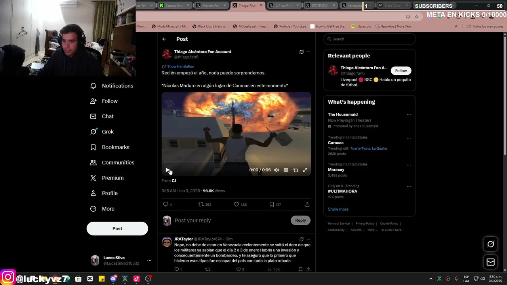This screenshot has height=285, width=507.
Task: Open La Guaira trending link
Action: point(379,148)
